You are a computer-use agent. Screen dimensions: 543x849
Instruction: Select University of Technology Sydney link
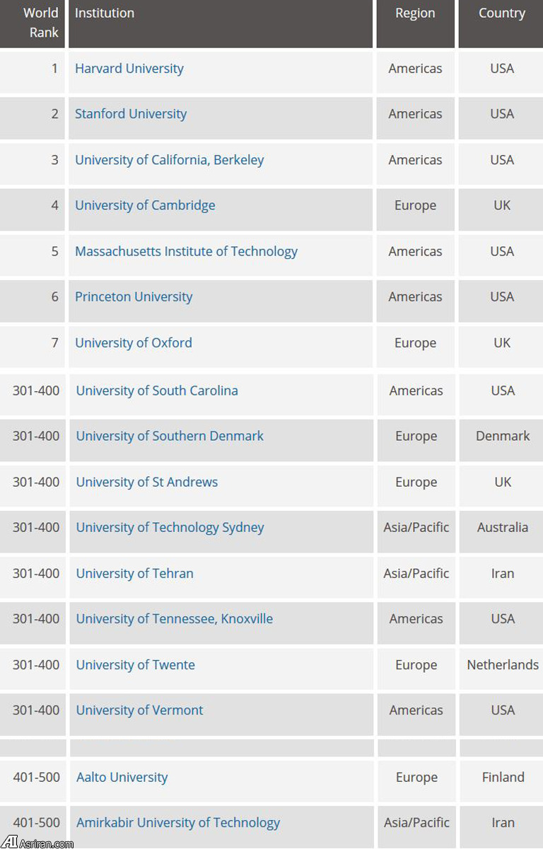(x=170, y=527)
